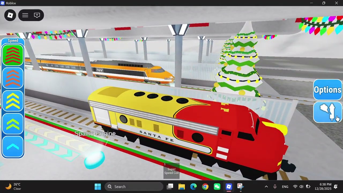Select the red five-chevron maximum speed level
343x193 pixels.
point(13,55)
